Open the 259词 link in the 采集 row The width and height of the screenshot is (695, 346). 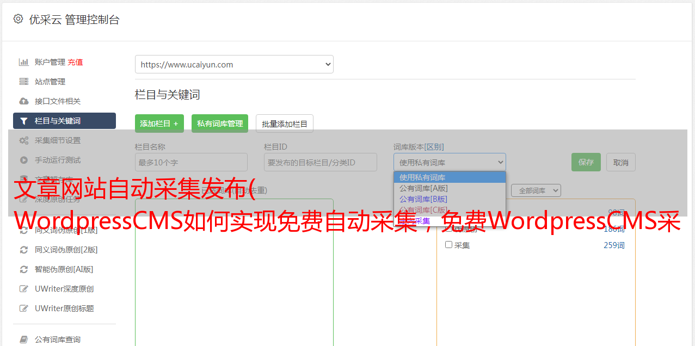coord(614,245)
